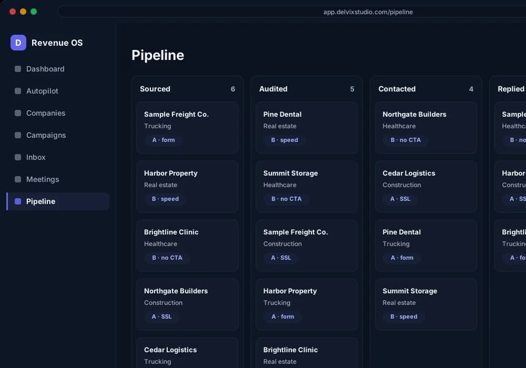Open Pine Dental card in Contacted column
Image resolution: width=526 pixels, height=368 pixels.
(426, 246)
